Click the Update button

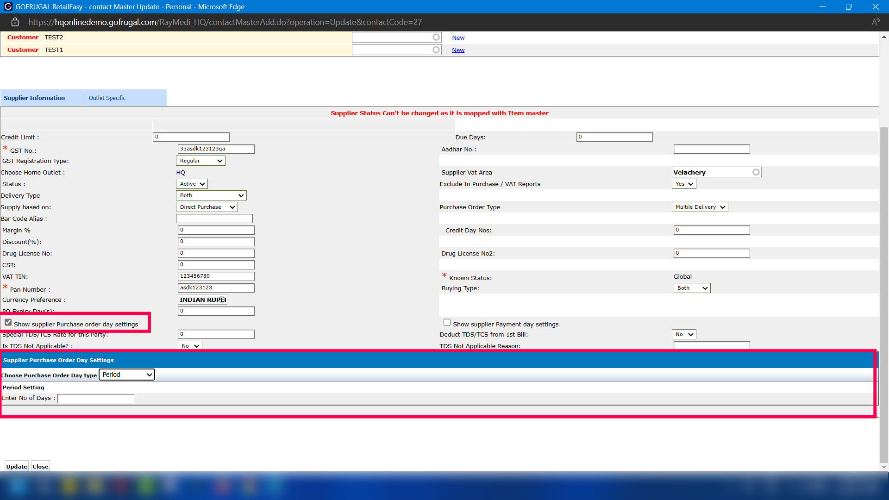[x=17, y=466]
